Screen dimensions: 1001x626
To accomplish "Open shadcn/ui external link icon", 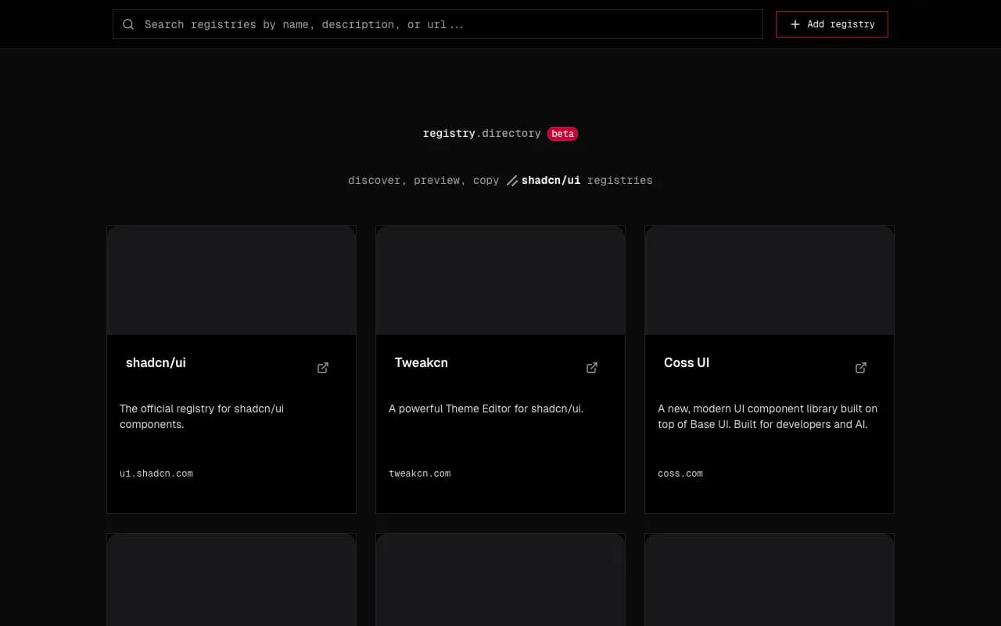I will [322, 367].
